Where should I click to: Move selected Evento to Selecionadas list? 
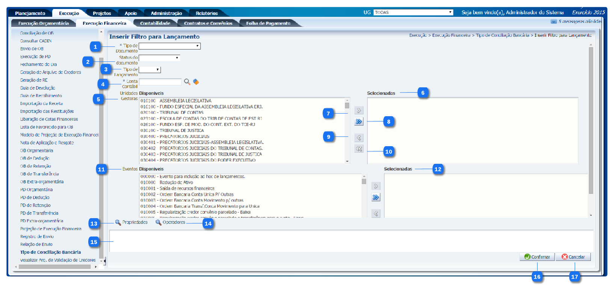tap(376, 186)
